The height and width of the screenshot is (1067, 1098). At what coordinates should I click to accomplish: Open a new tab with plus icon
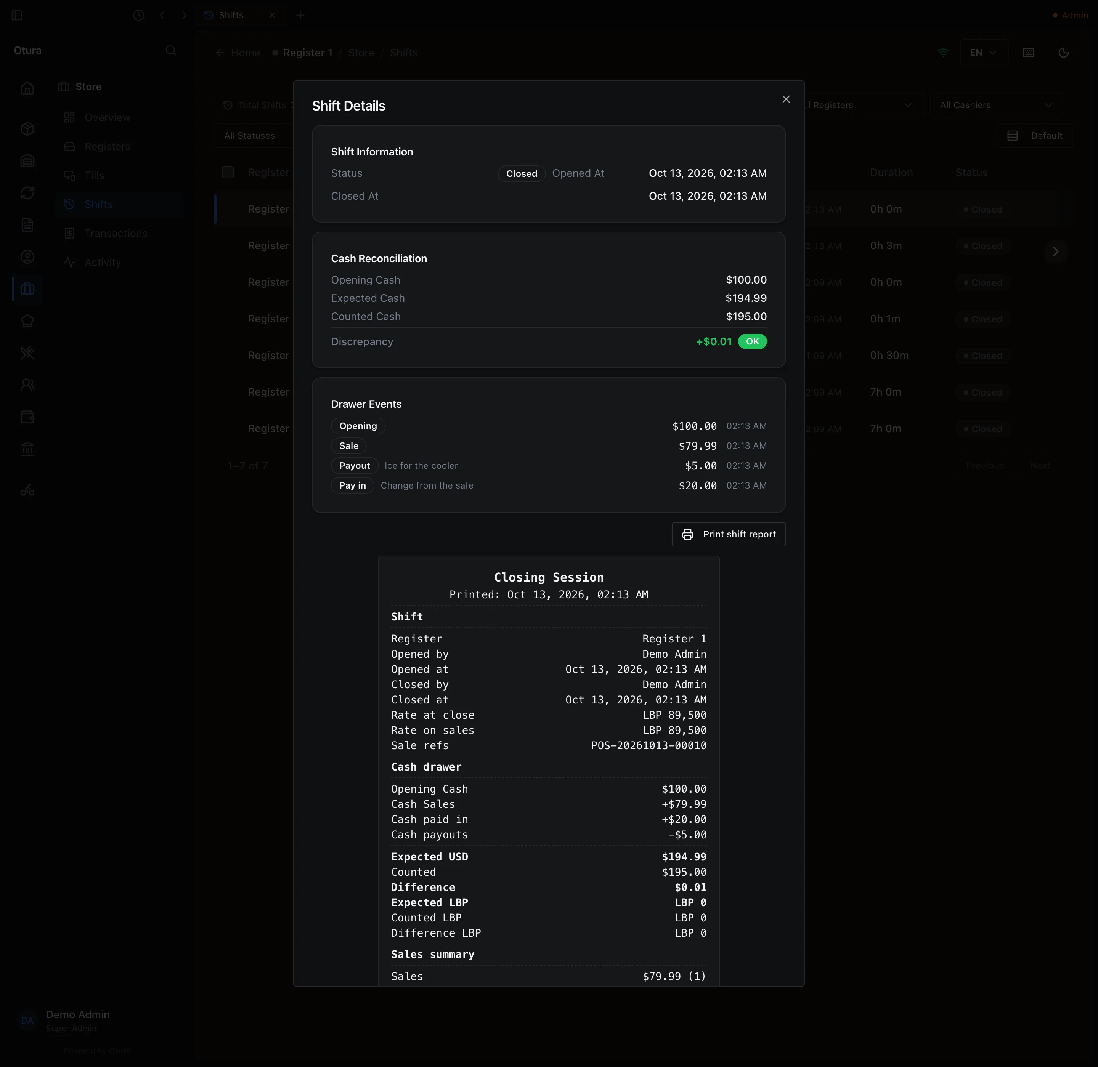(300, 15)
